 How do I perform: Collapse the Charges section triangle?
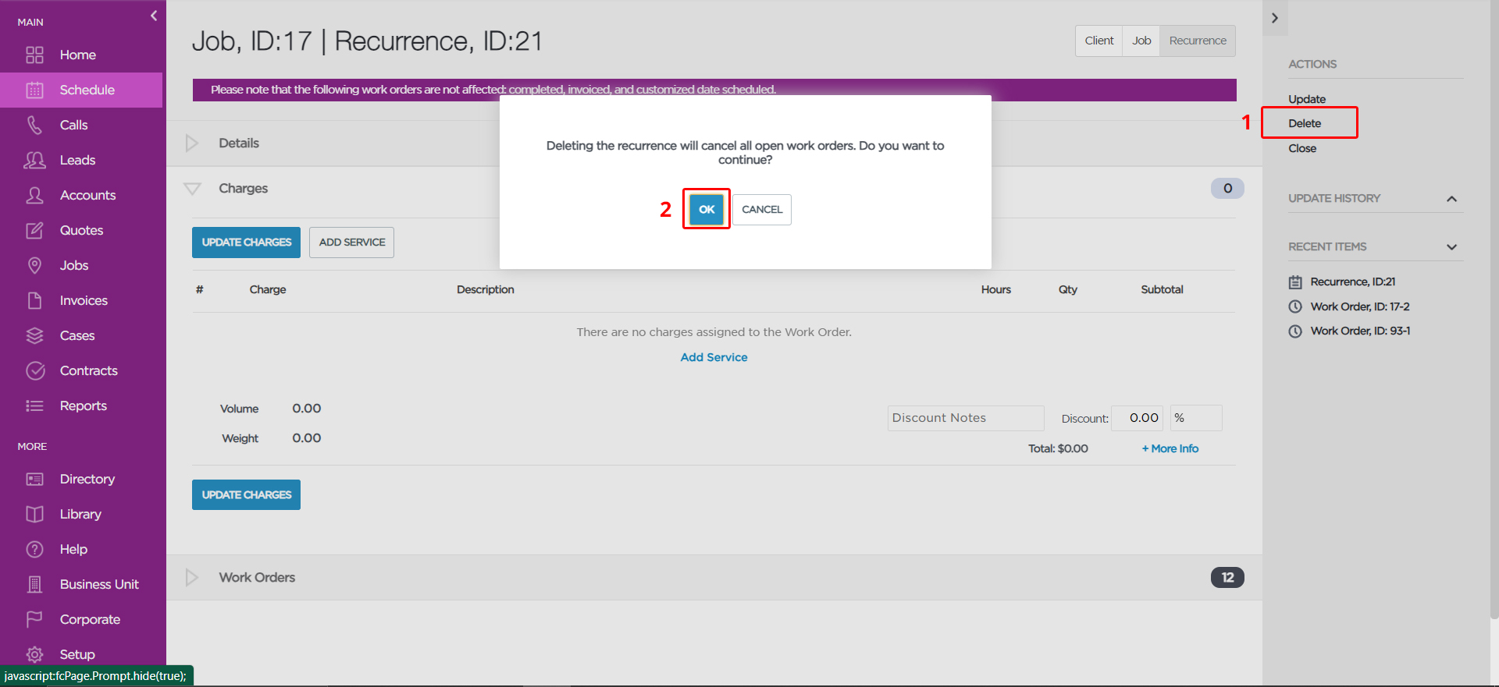click(x=192, y=189)
